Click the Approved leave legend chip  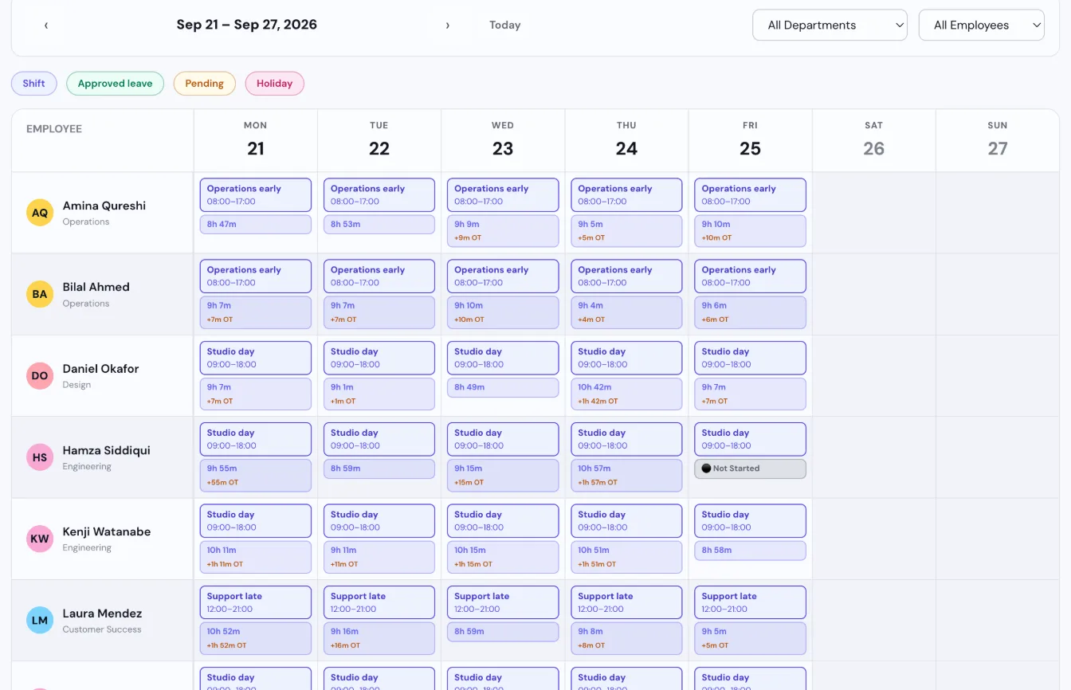point(115,84)
